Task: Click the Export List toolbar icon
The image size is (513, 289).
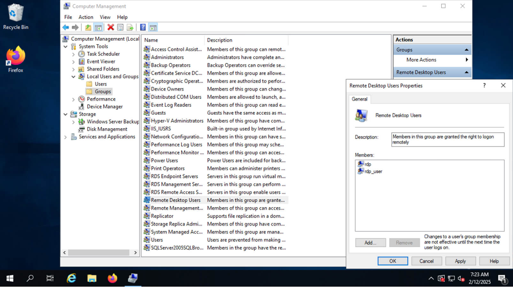Action: (x=130, y=27)
